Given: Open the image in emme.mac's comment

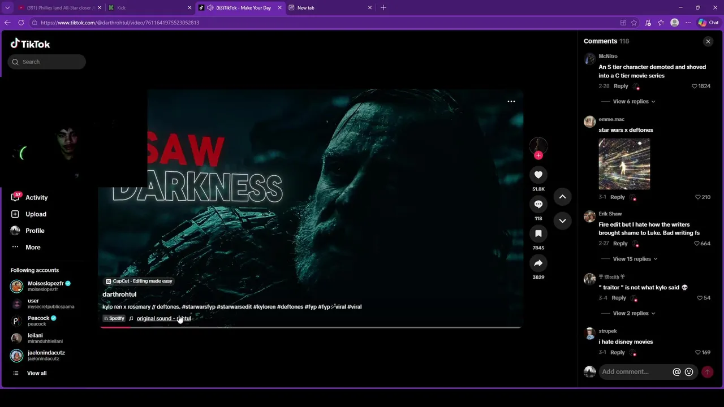Looking at the screenshot, I should [624, 164].
